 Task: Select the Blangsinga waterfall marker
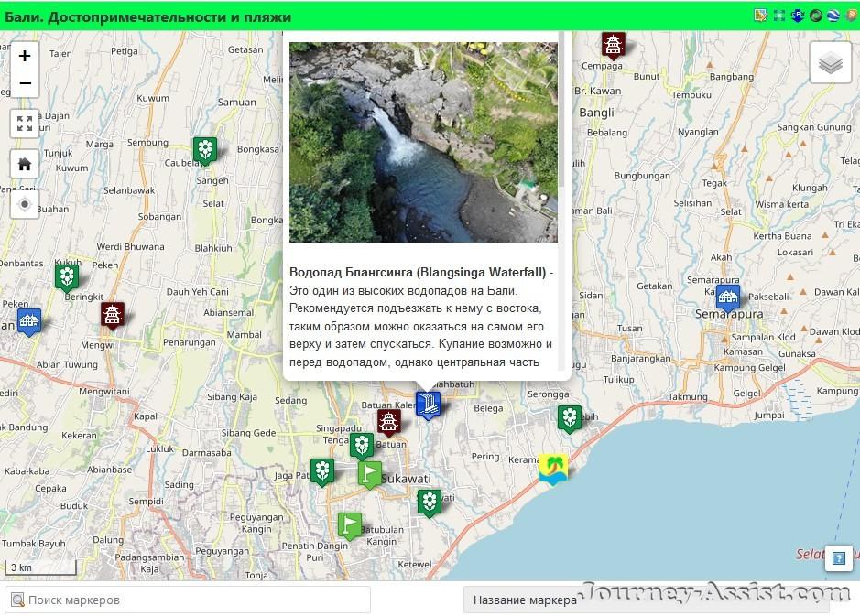point(428,405)
